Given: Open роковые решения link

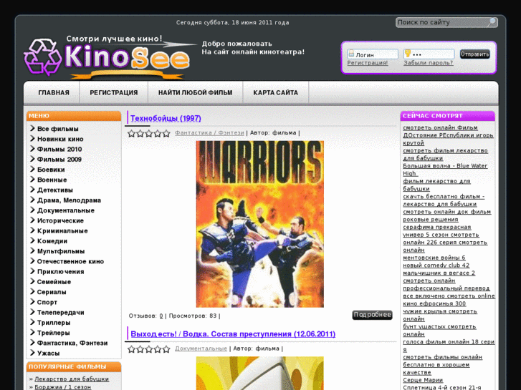Looking at the screenshot, I should click(x=431, y=220).
